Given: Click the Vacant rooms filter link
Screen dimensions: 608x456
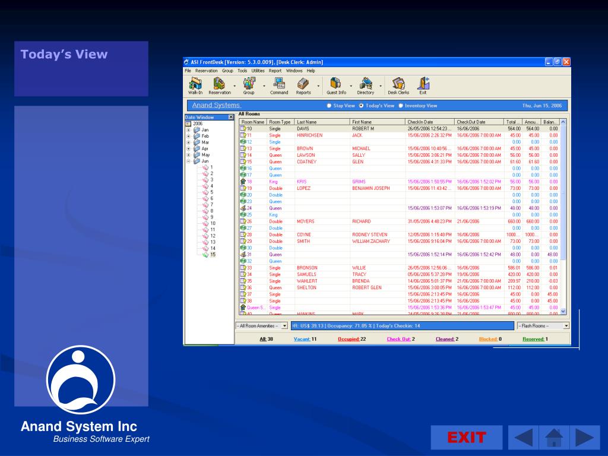Looking at the screenshot, I should click(x=305, y=339).
